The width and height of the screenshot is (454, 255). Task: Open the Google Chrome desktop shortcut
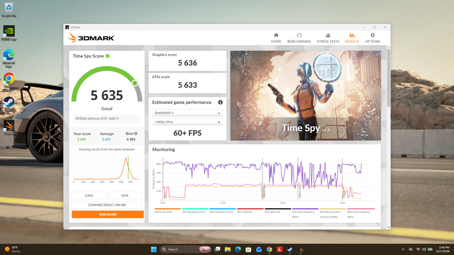9,82
